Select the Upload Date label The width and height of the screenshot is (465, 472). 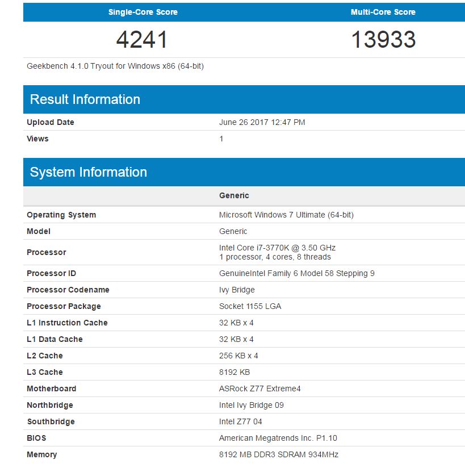[51, 122]
